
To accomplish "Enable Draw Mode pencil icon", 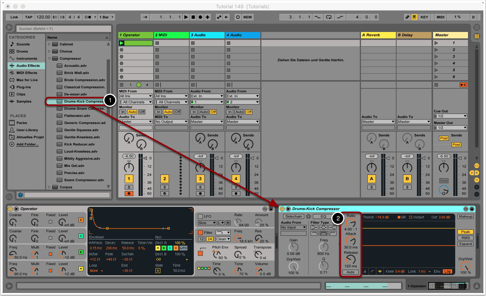I will 408,17.
